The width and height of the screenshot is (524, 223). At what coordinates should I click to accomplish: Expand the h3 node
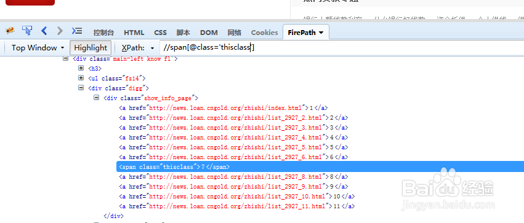click(x=81, y=68)
